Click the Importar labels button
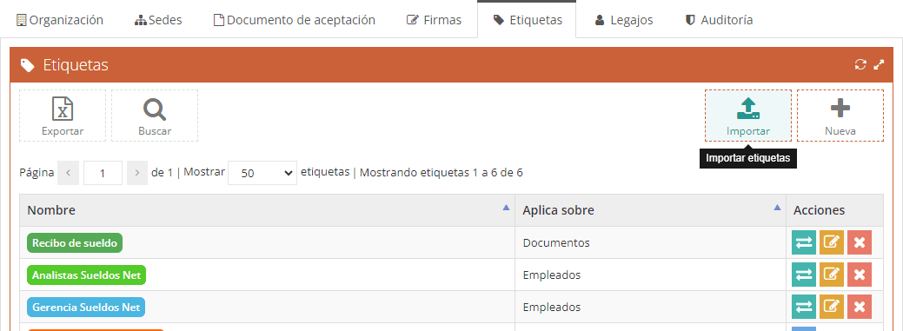 tap(748, 116)
